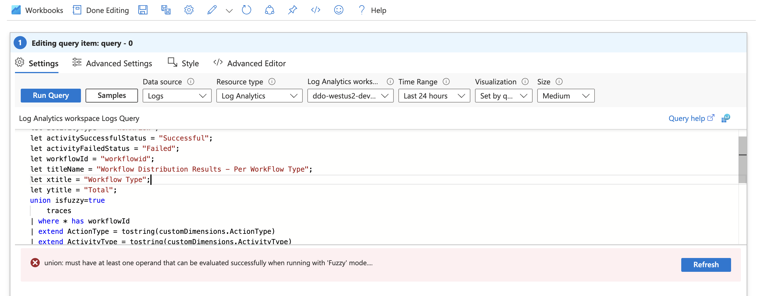Click the Edit pencil icon
Image resolution: width=757 pixels, height=296 pixels.
pos(212,10)
